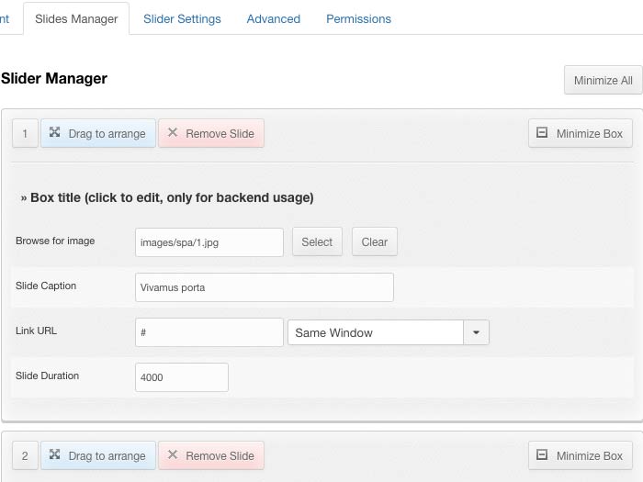This screenshot has width=643, height=482.
Task: Click minimize icon on slide 2 Minimize Box
Action: point(542,455)
